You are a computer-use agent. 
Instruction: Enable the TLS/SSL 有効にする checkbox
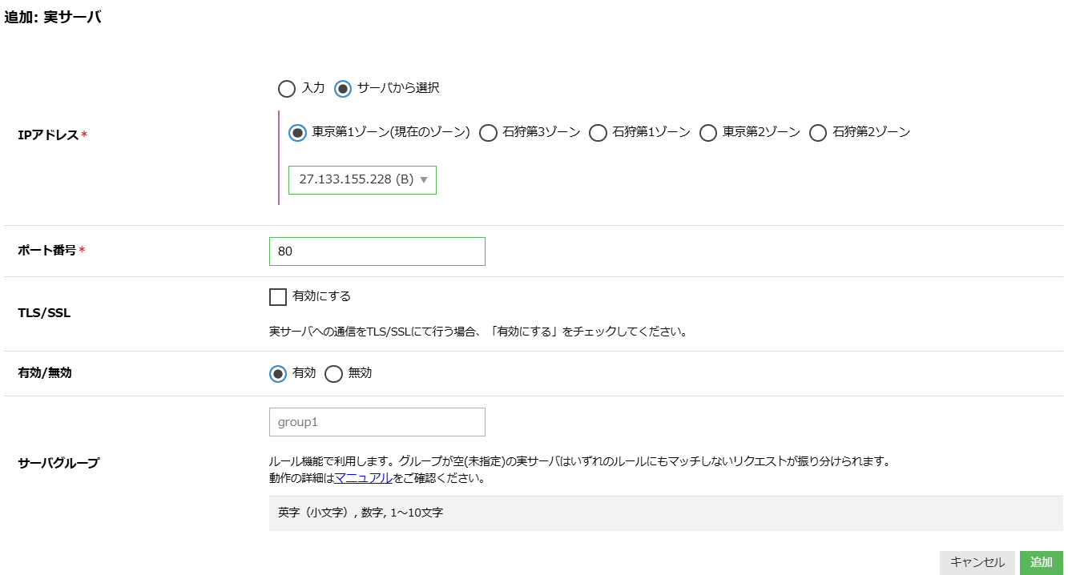pyautogui.click(x=278, y=297)
